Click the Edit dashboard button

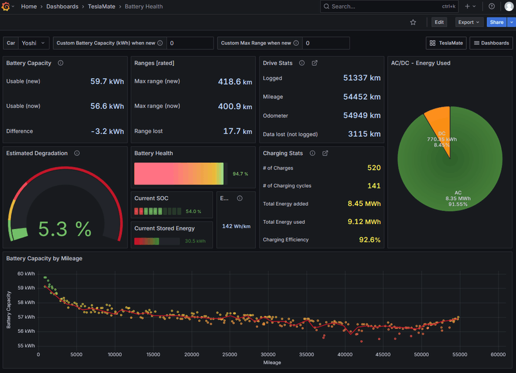[x=439, y=22]
